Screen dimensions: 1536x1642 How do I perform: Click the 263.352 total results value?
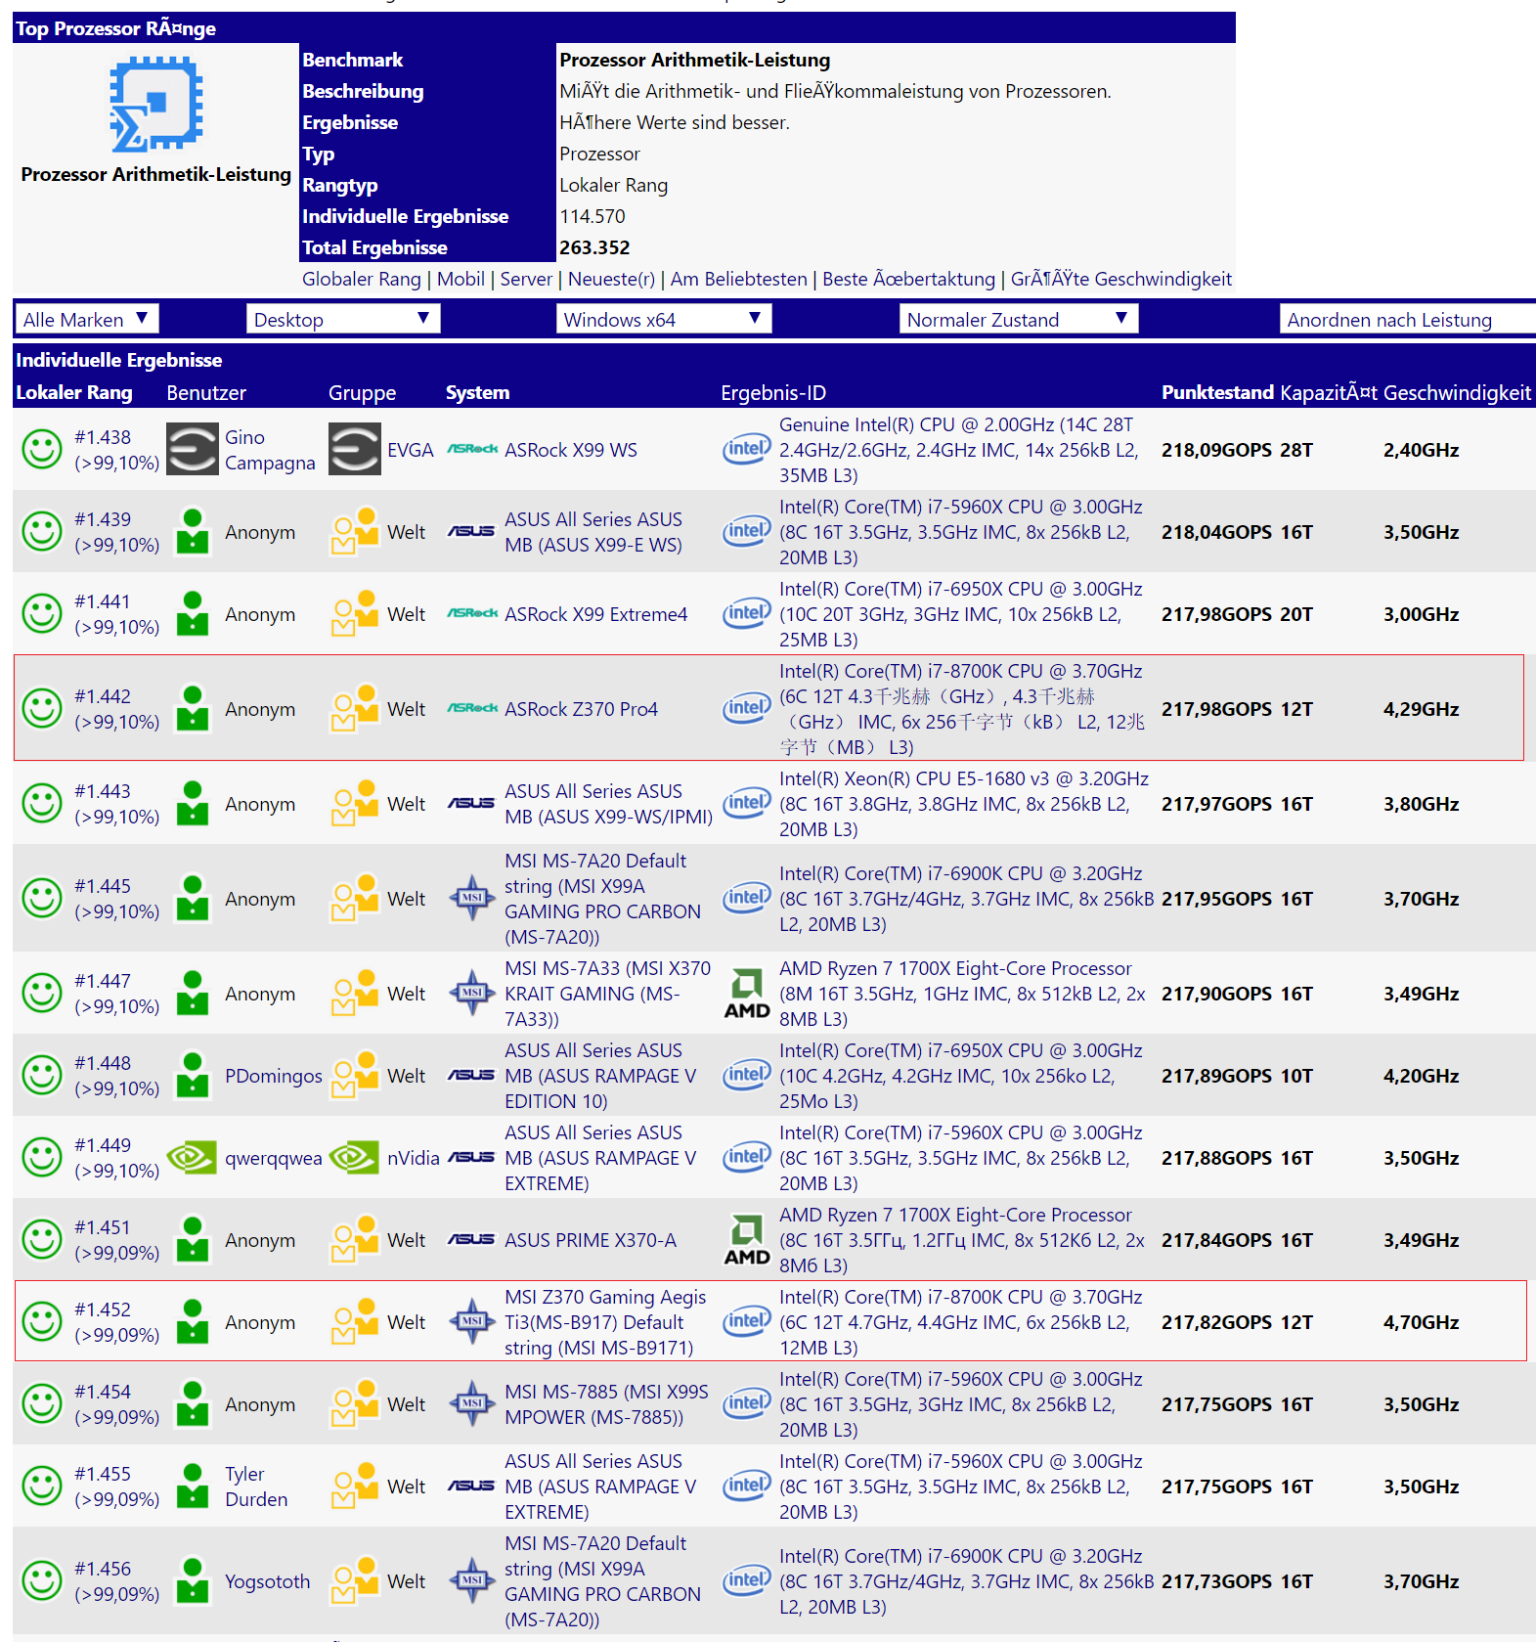(x=594, y=247)
